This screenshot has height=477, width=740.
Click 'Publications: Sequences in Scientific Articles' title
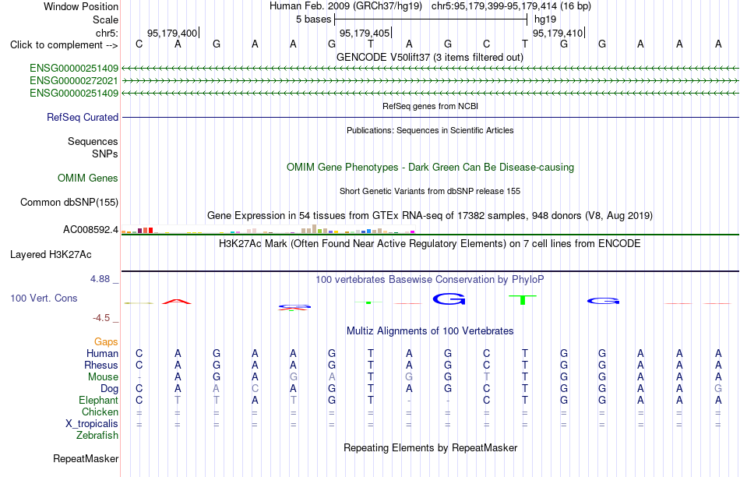pos(430,130)
